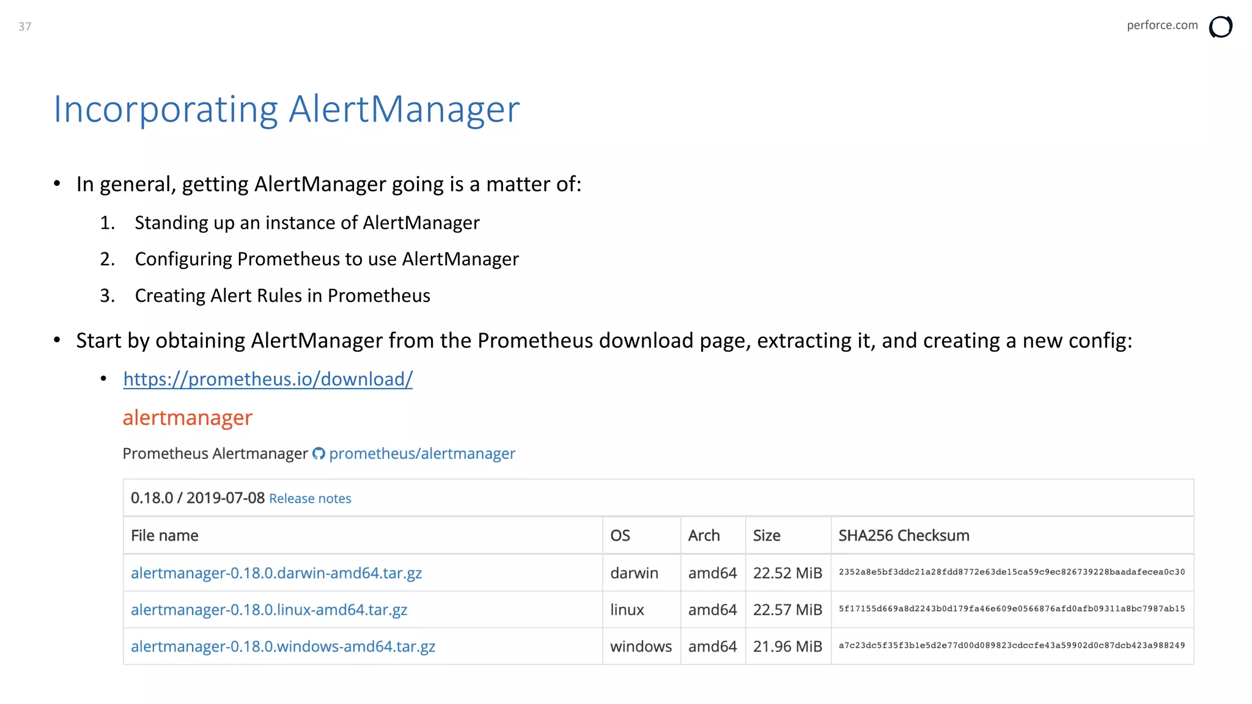
Task: Open the prometheus.io/download link
Action: click(x=268, y=379)
